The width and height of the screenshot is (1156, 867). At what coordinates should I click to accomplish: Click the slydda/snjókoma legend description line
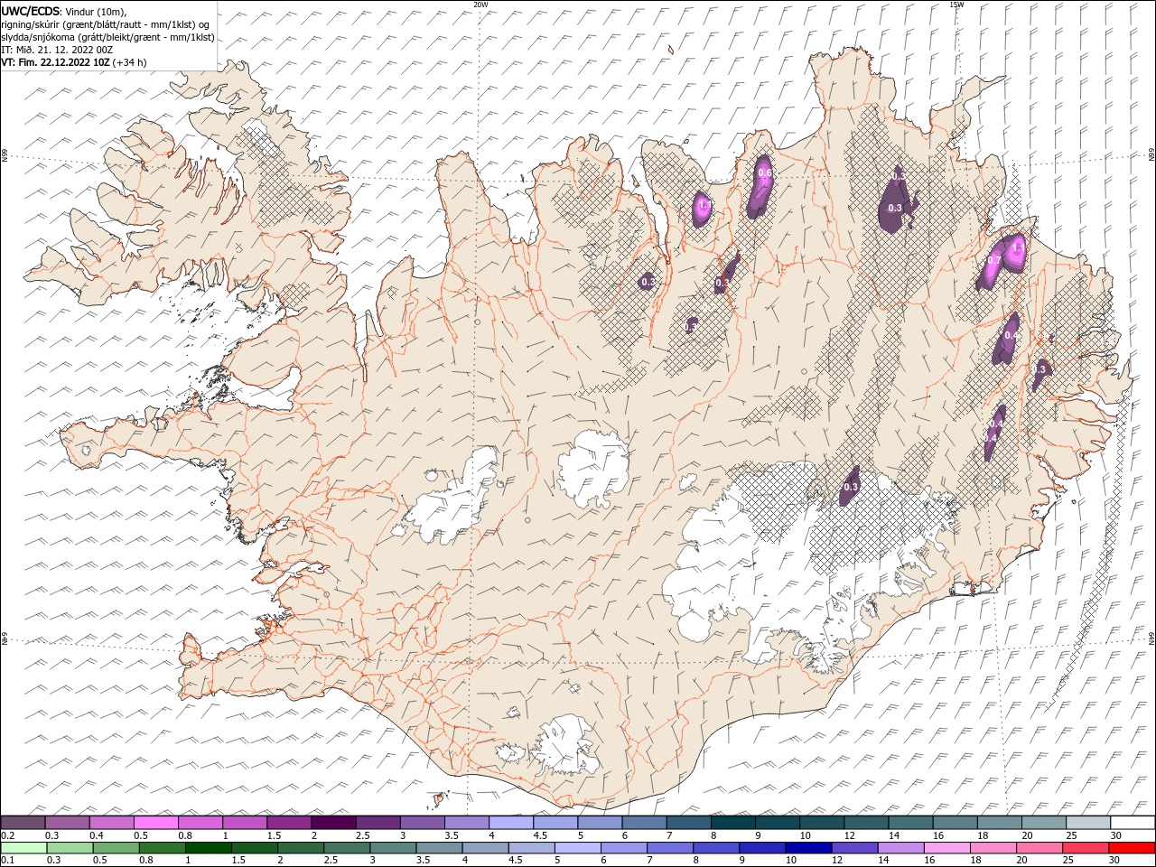tap(108, 37)
